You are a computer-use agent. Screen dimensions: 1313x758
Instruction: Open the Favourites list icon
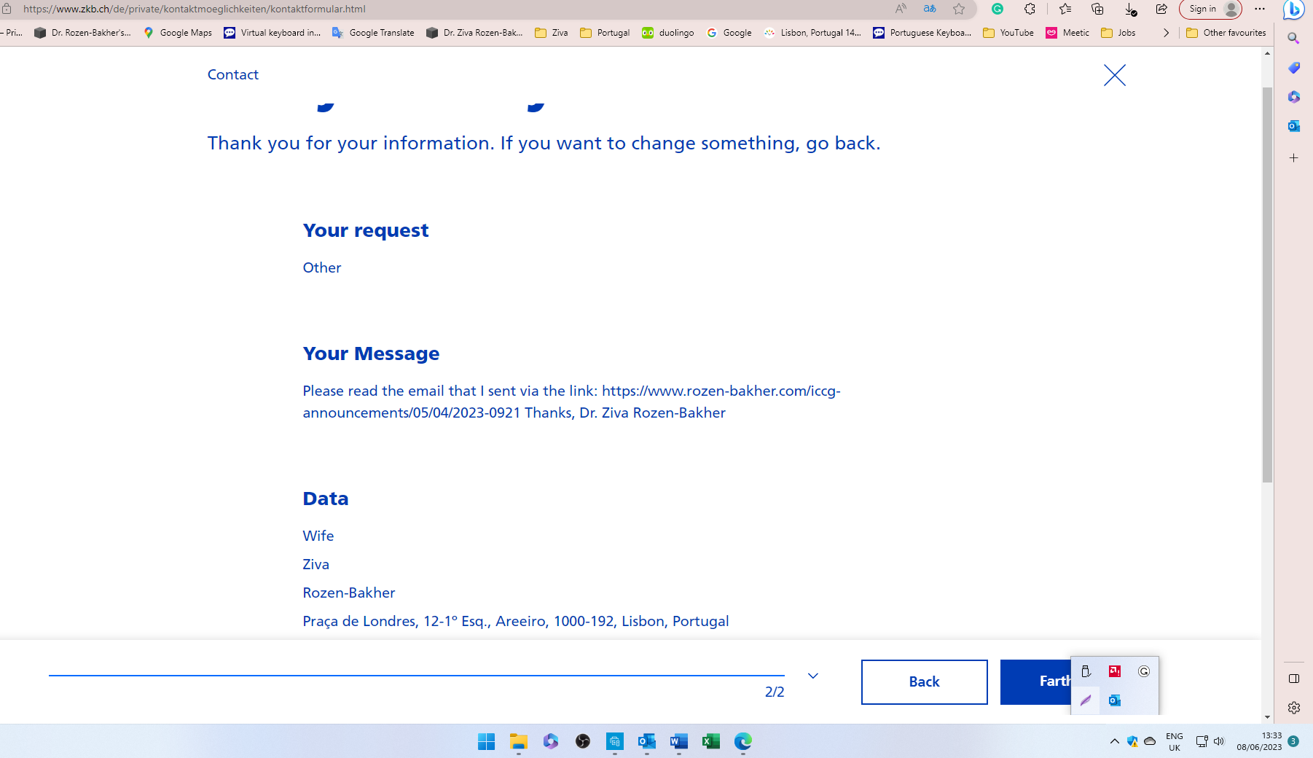(x=1065, y=9)
